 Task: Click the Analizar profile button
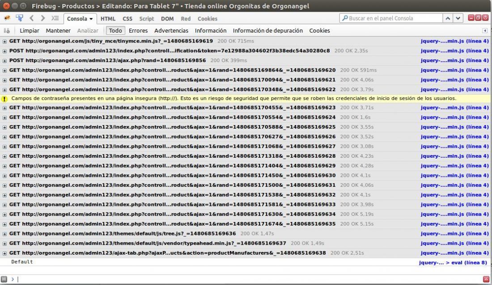pos(88,30)
